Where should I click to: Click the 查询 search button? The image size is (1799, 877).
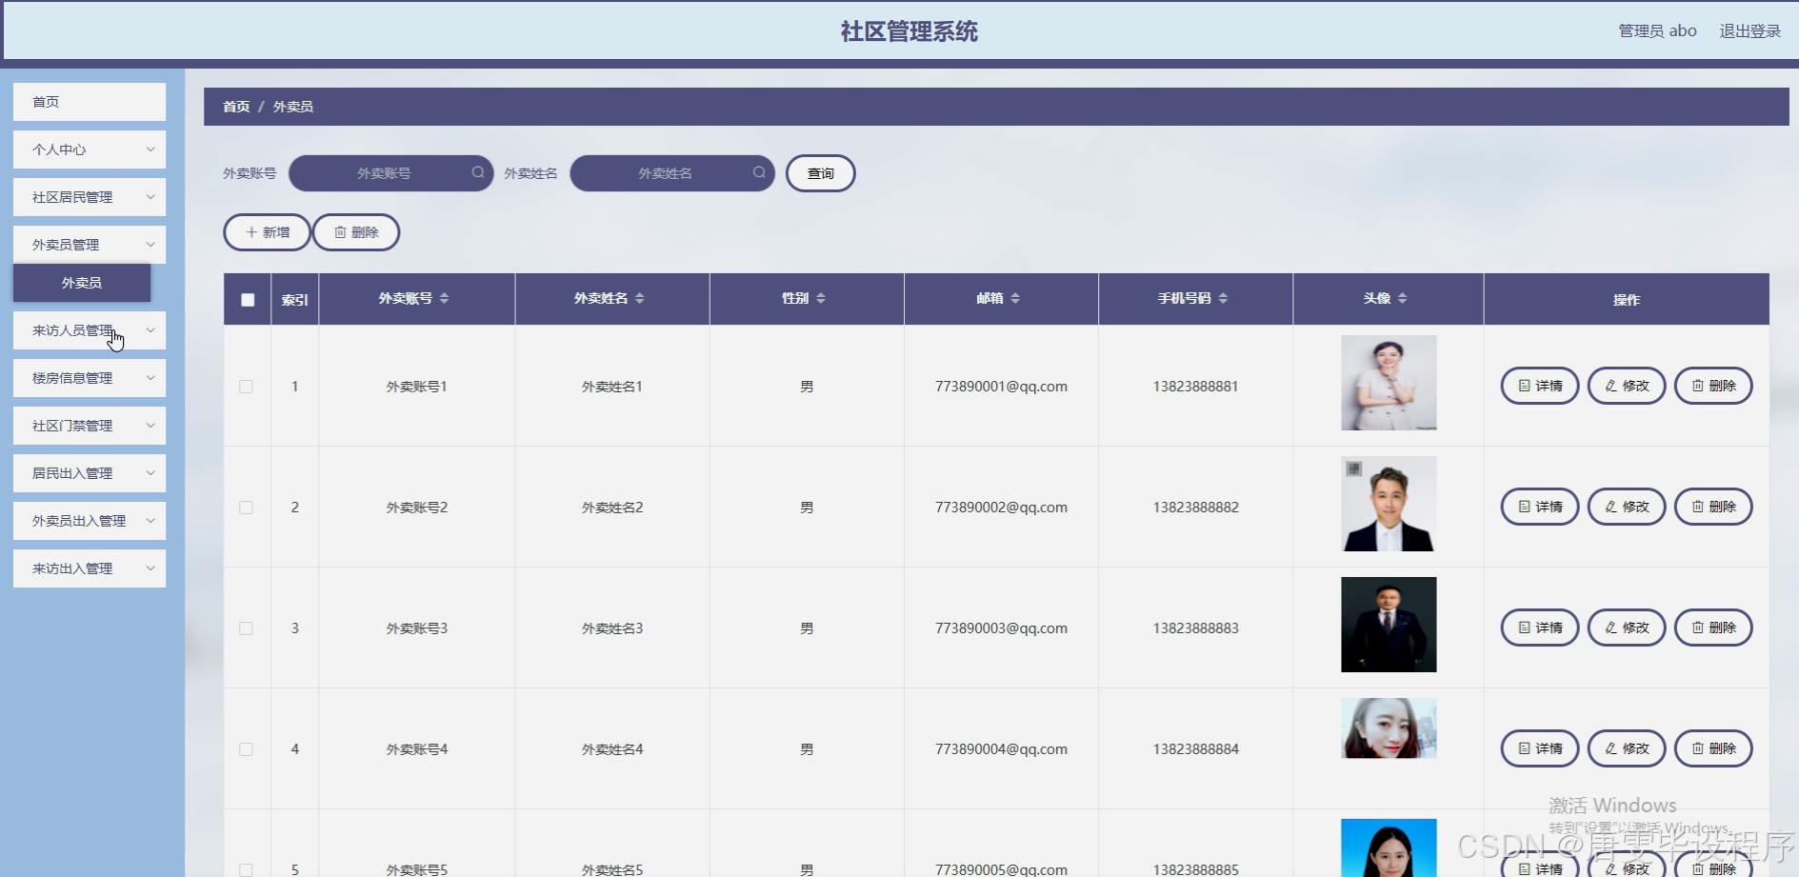tap(820, 173)
